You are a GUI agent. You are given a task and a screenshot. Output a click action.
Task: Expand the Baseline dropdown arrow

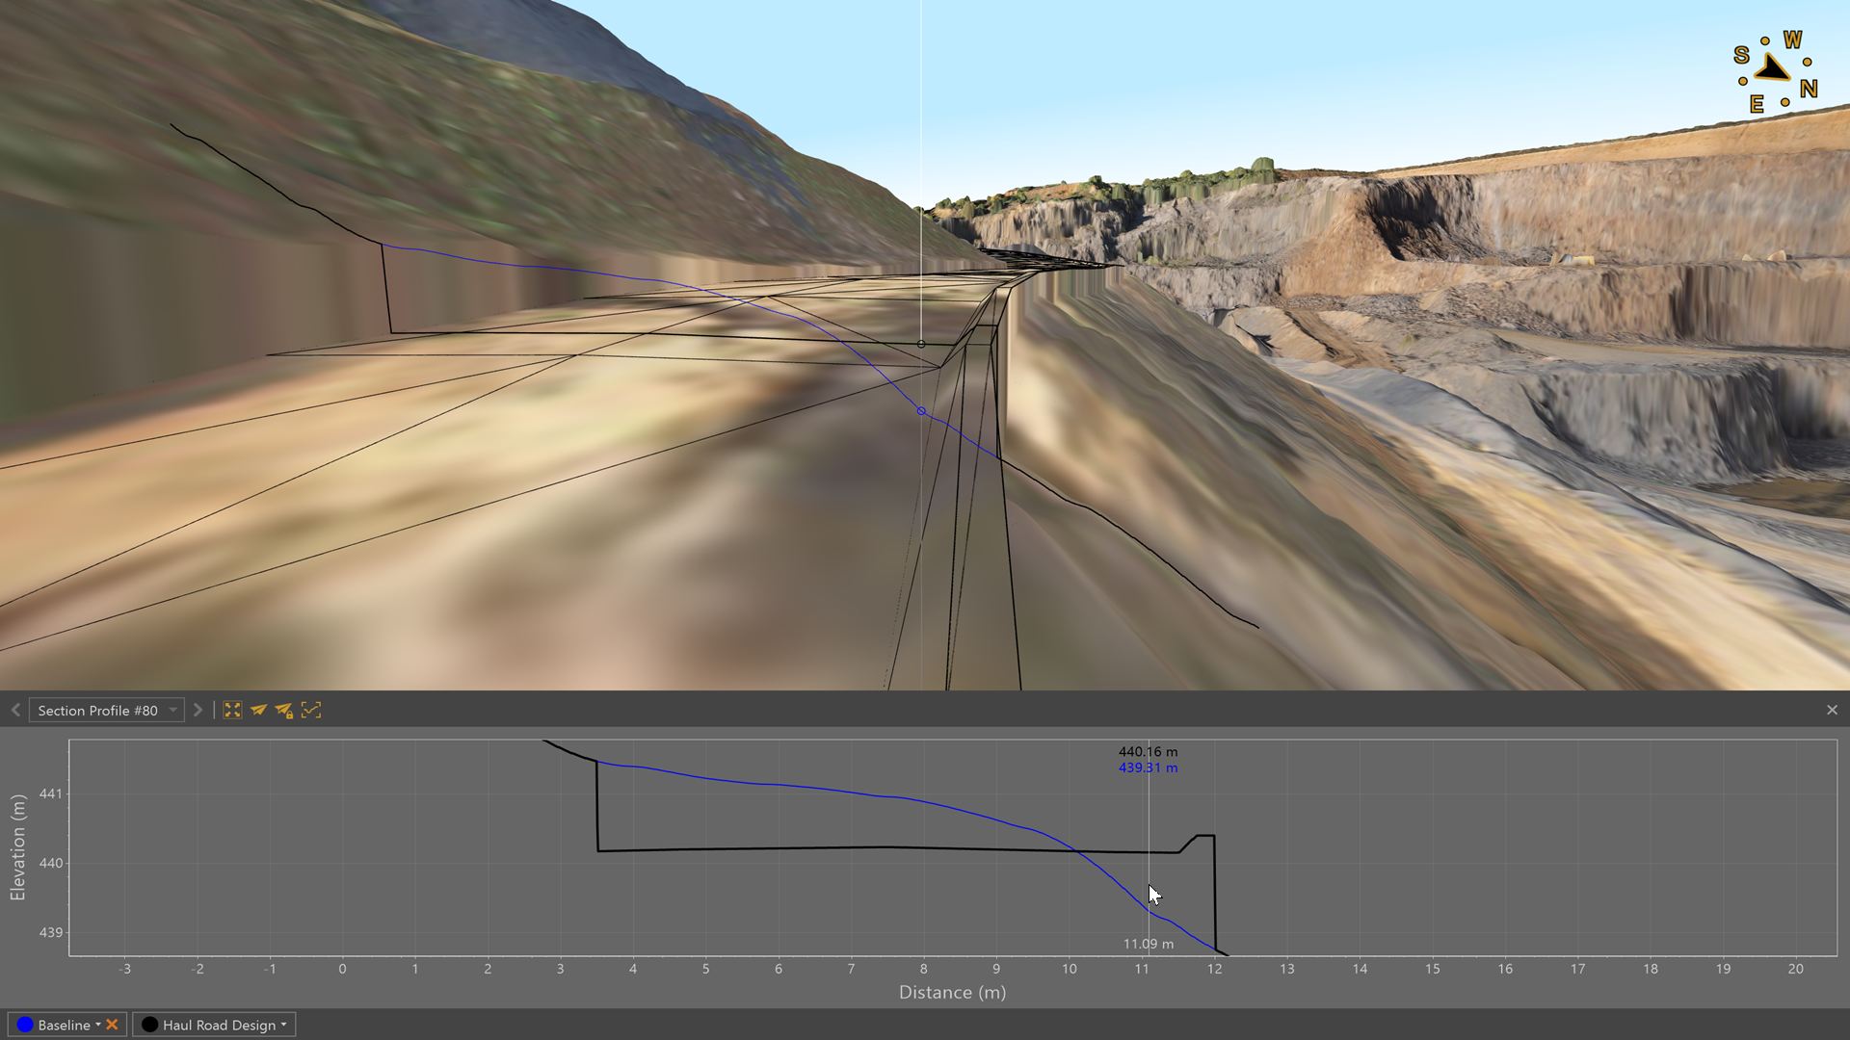pyautogui.click(x=97, y=1025)
